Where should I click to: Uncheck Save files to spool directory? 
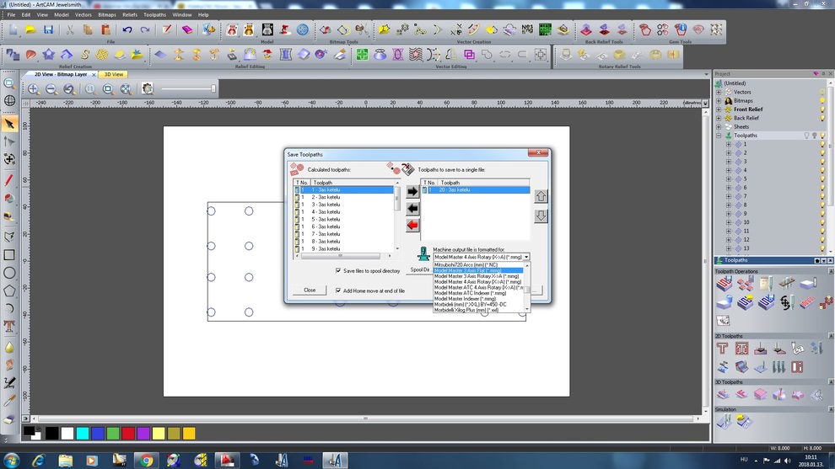(x=339, y=270)
